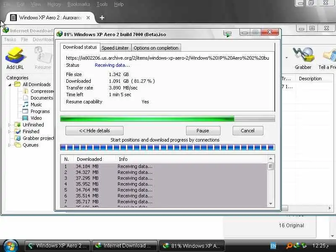Close the Windows XP Aero 2 browser tab
The height and width of the screenshot is (252, 336).
[x=88, y=18]
